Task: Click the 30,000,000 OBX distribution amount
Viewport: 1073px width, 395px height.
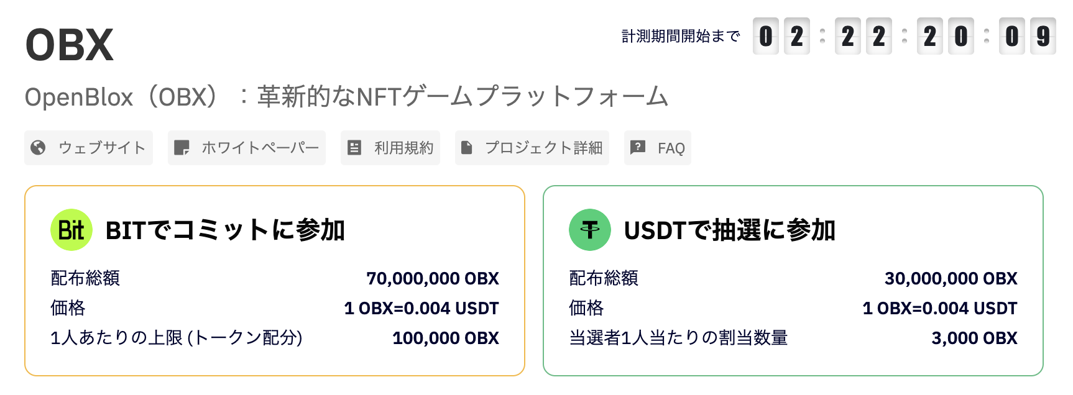Action: [x=951, y=278]
